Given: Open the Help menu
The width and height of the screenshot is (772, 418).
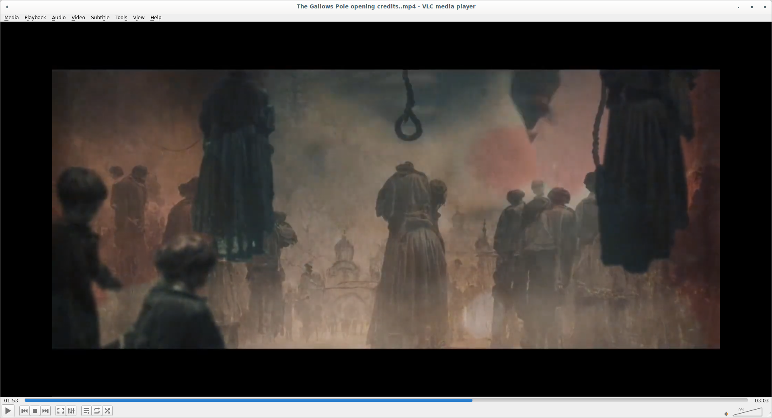Looking at the screenshot, I should pos(156,18).
